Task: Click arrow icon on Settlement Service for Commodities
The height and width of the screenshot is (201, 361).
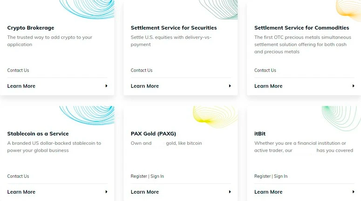Action: click(353, 86)
